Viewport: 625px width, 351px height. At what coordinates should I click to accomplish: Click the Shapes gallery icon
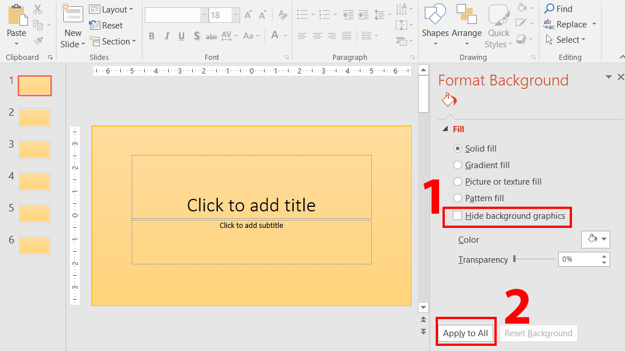[435, 15]
